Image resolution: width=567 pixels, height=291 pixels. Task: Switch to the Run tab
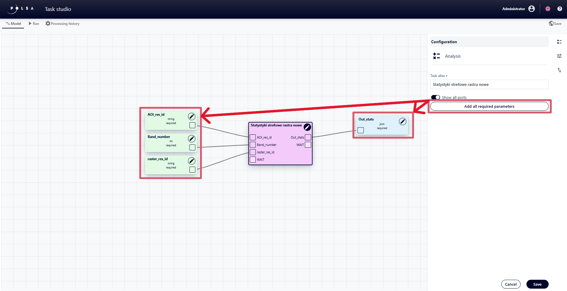point(34,23)
